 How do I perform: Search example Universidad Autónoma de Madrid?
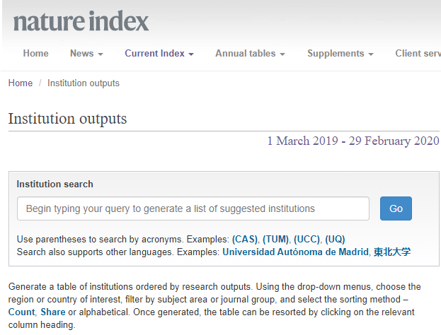click(x=296, y=252)
